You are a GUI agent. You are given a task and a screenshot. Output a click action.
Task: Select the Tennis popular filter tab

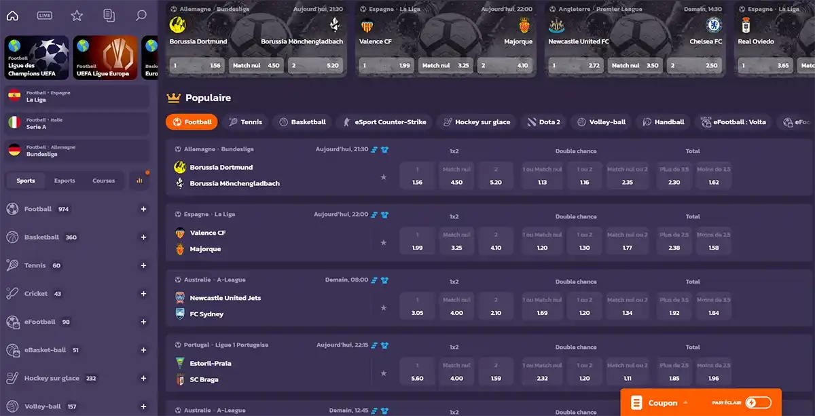click(245, 122)
